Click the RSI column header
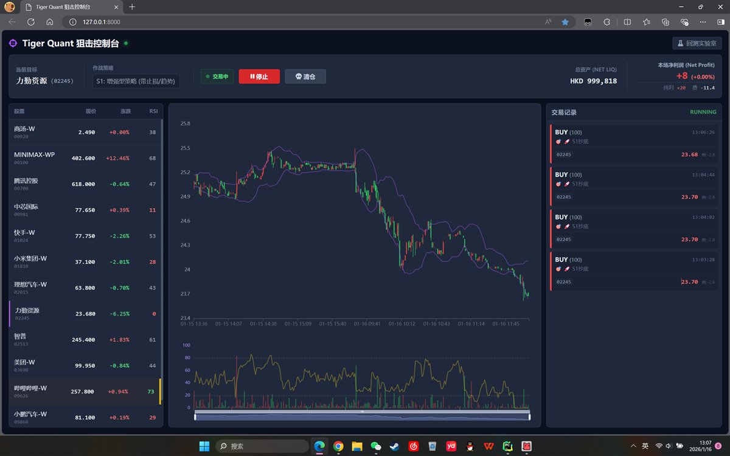Image resolution: width=730 pixels, height=456 pixels. coord(153,112)
